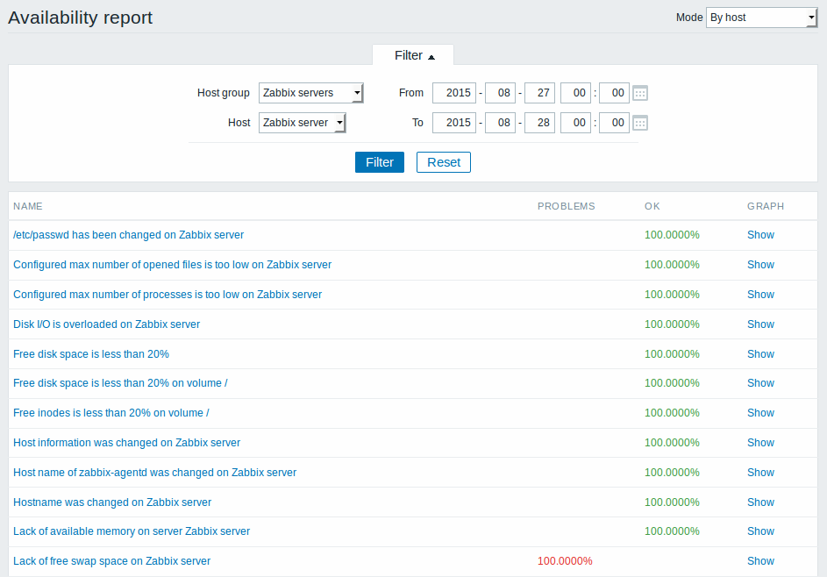
Task: Show graph for Free disk space on volume /
Action: pos(760,383)
